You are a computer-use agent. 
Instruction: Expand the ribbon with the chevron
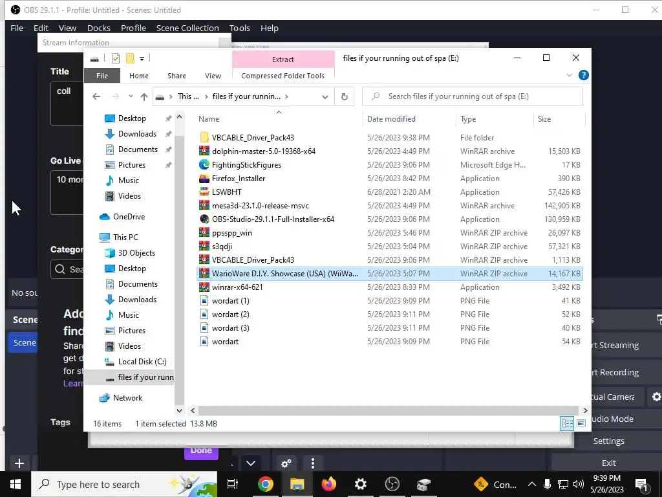point(569,75)
